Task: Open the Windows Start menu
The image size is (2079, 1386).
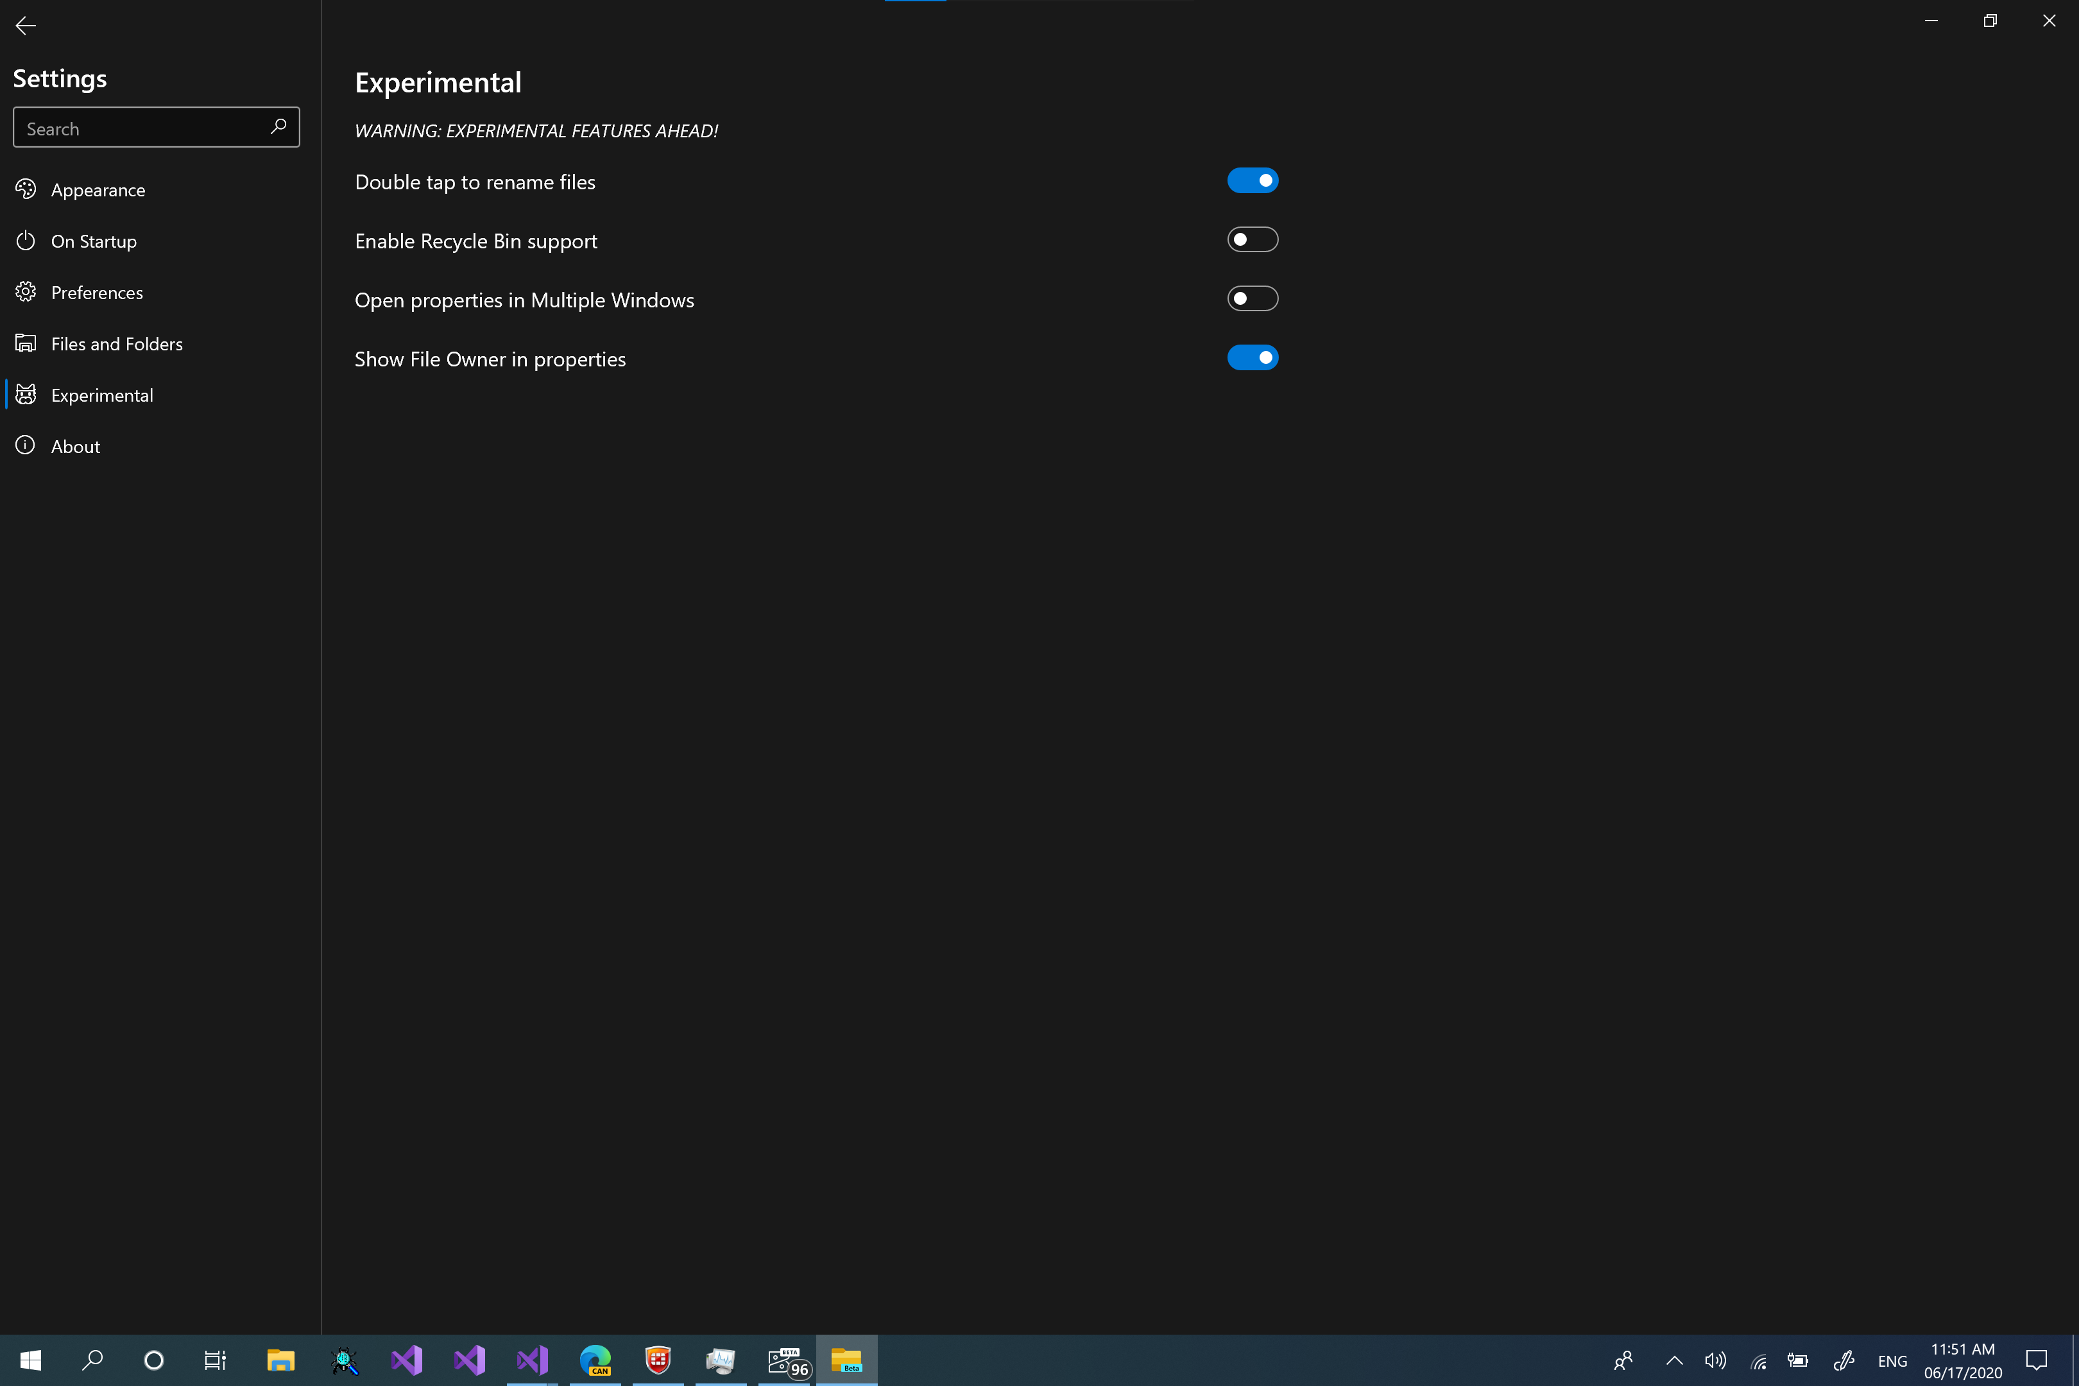Action: click(31, 1360)
